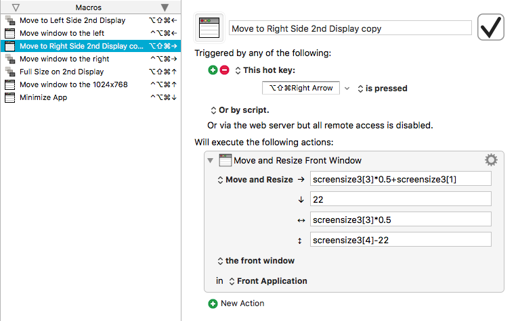Click the large macro icon next to name field
Viewport: 518px width, 321px height.
tap(209, 28)
